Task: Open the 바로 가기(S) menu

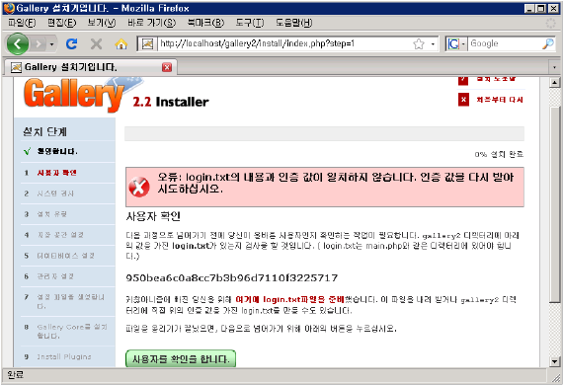Action: tap(151, 23)
